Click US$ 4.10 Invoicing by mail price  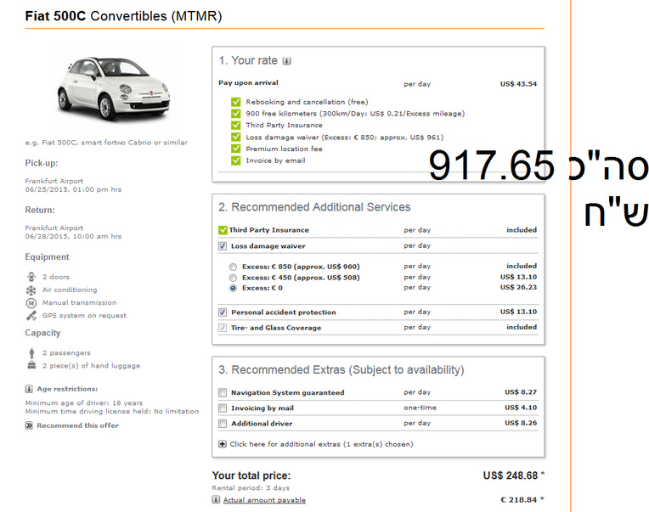click(x=521, y=408)
